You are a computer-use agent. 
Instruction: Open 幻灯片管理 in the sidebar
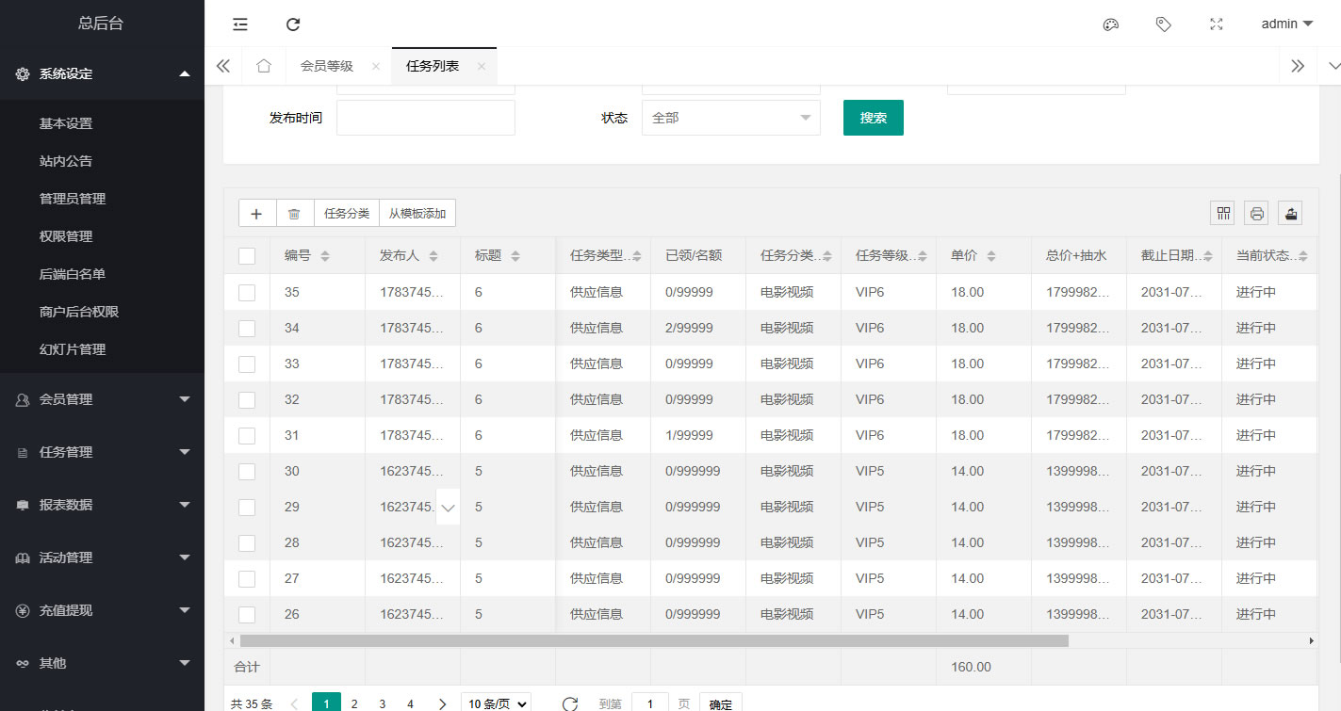pos(73,349)
